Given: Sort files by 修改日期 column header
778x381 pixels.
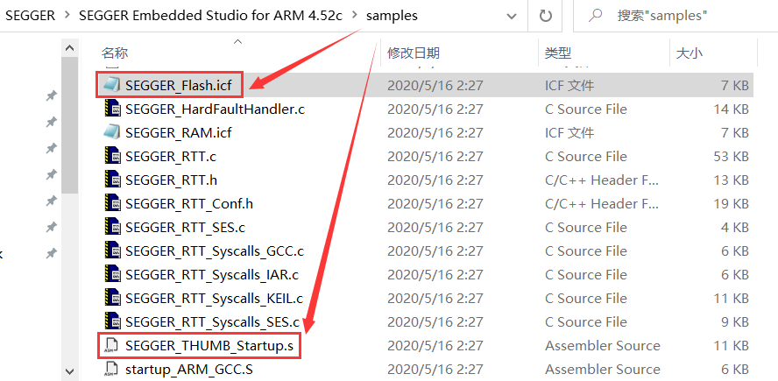Looking at the screenshot, I should [x=414, y=53].
